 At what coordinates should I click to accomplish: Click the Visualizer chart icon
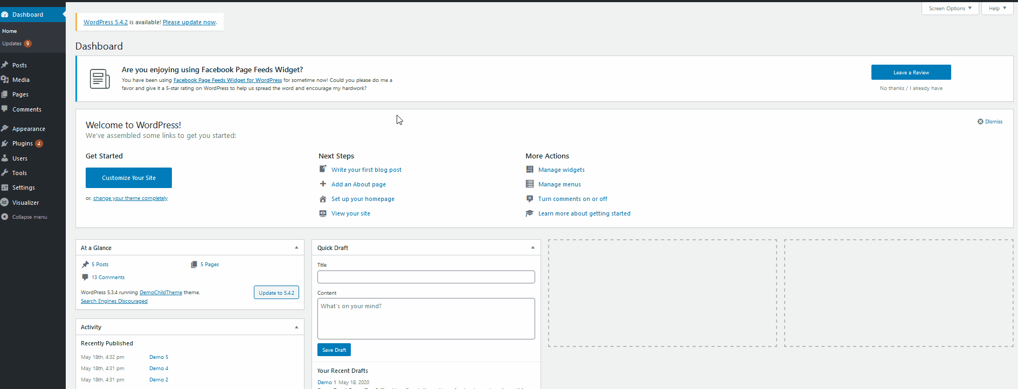(4, 202)
